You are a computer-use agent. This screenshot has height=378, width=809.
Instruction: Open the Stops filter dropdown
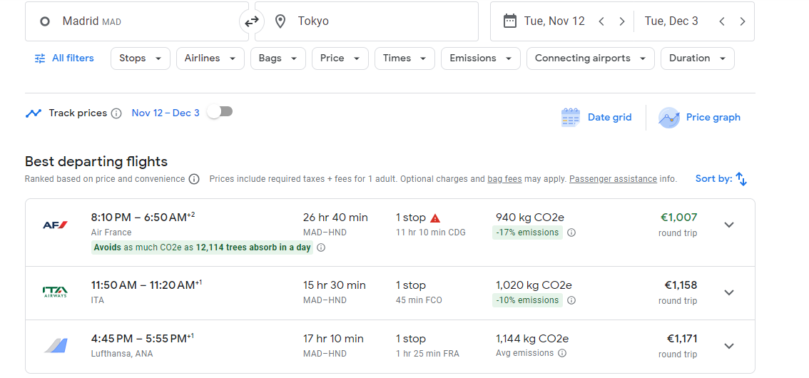(141, 58)
